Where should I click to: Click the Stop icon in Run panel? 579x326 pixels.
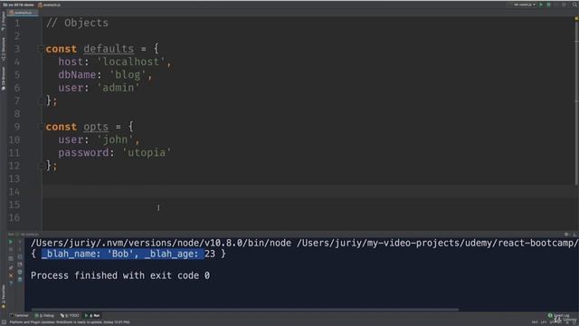point(11,250)
